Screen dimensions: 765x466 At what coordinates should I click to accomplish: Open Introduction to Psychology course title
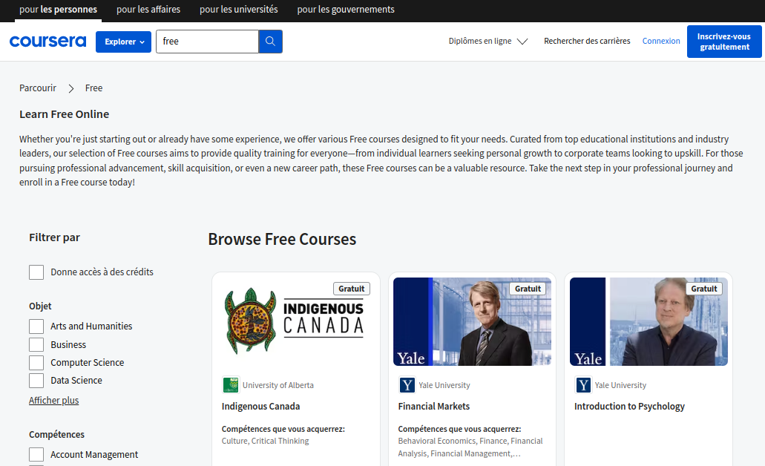coord(629,407)
